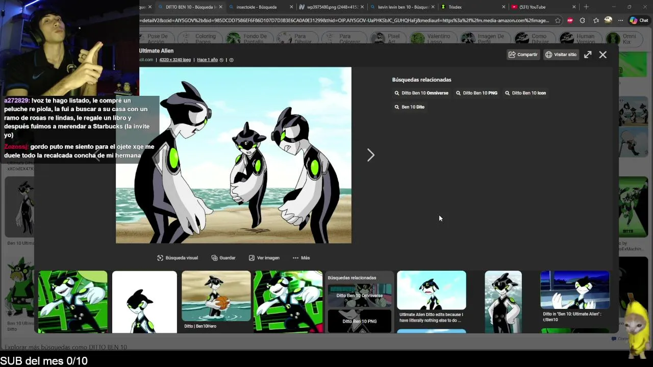Click the browser address bar URL
The height and width of the screenshot is (367, 653).
(x=345, y=21)
